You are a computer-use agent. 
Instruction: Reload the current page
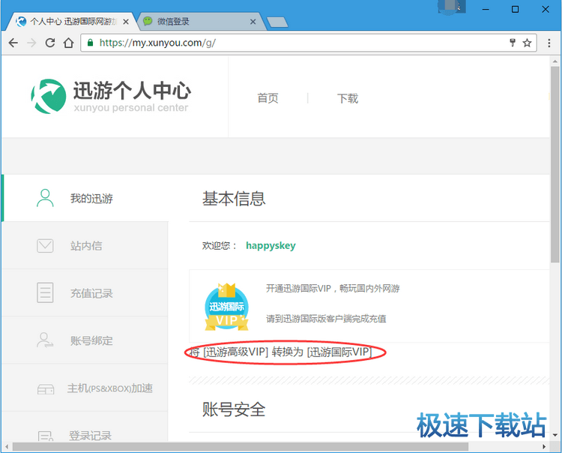[50, 43]
